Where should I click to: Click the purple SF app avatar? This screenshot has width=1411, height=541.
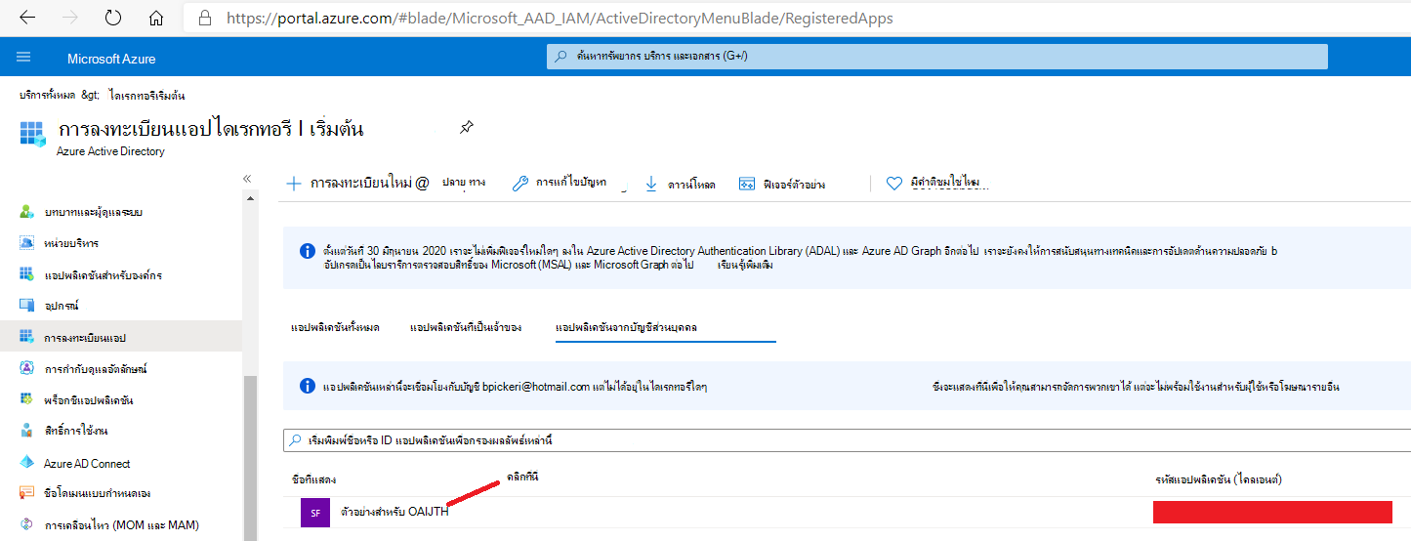(x=314, y=512)
